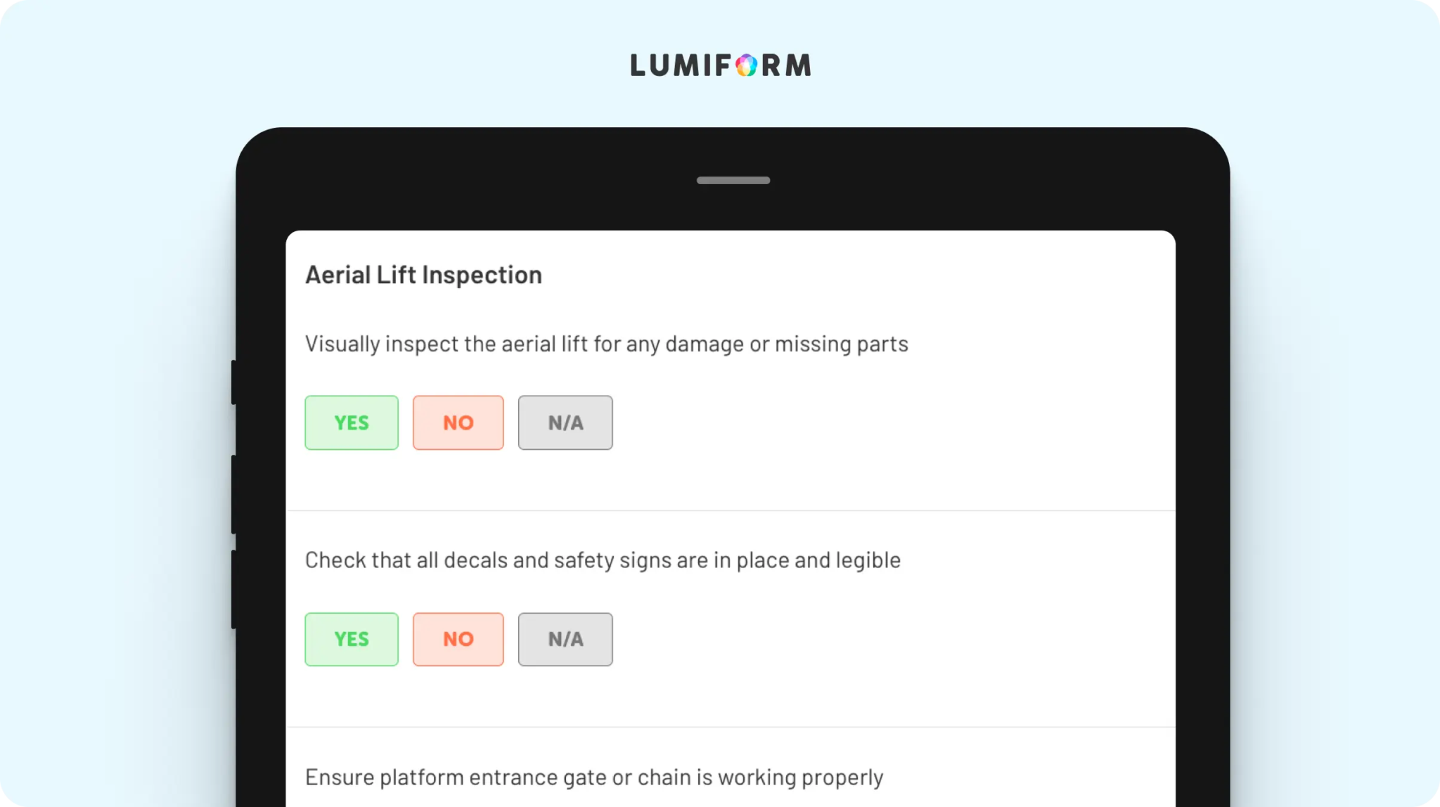Click the colorful O in the Lumiform logo
Viewport: 1440px width, 807px height.
point(746,65)
